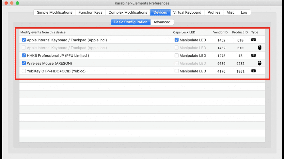Select the HHKB Professional JP (PFU Limited) row text

click(x=58, y=55)
